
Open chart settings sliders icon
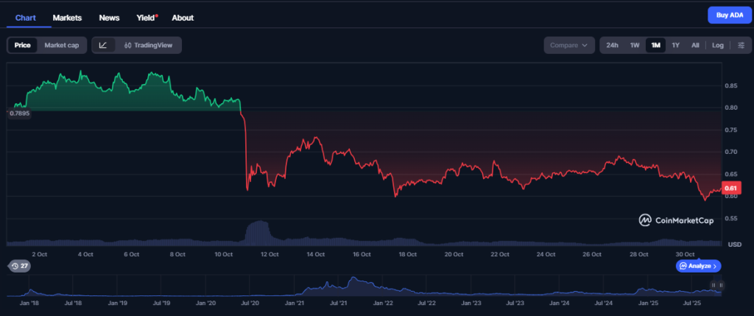pos(741,45)
